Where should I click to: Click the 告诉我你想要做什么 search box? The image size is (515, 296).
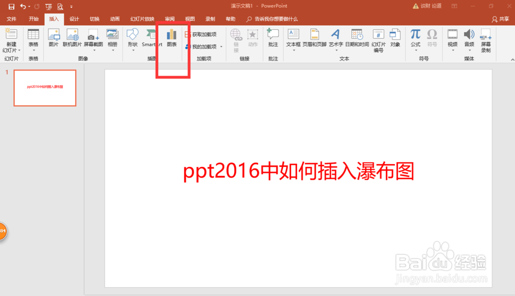coord(272,19)
